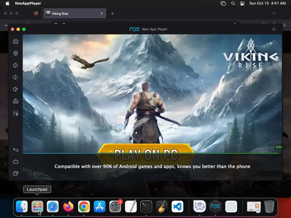Open Control Center in menu bar
This screenshot has width=291, height=218.
pyautogui.click(x=242, y=3)
